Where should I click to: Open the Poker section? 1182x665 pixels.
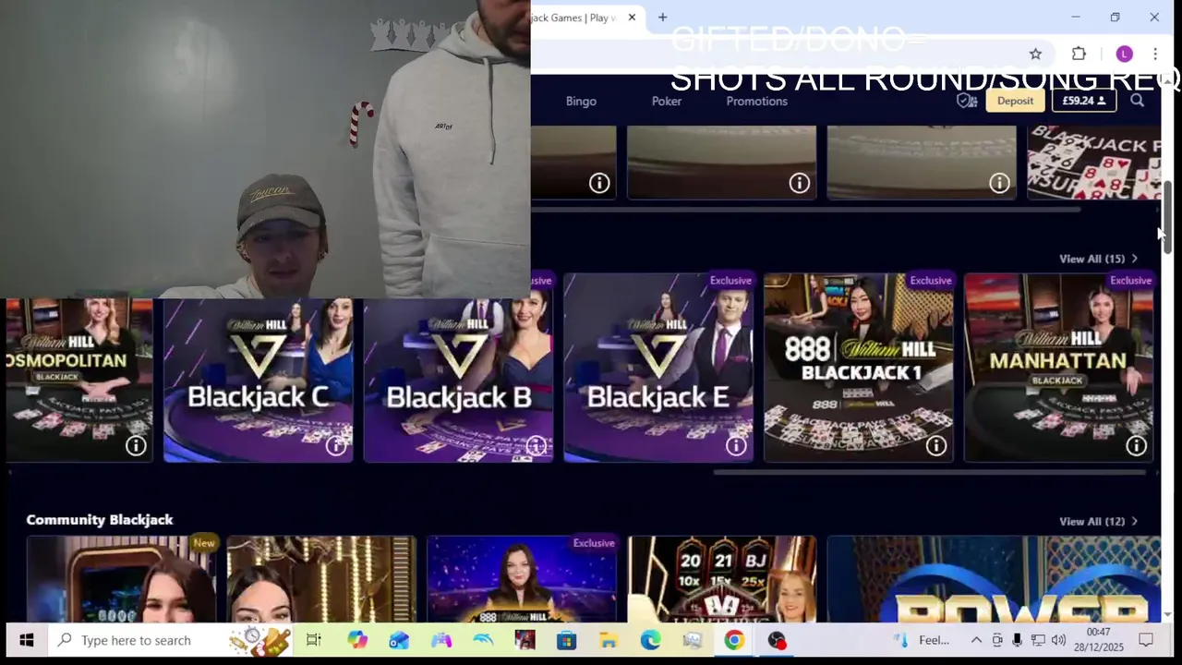pyautogui.click(x=667, y=102)
